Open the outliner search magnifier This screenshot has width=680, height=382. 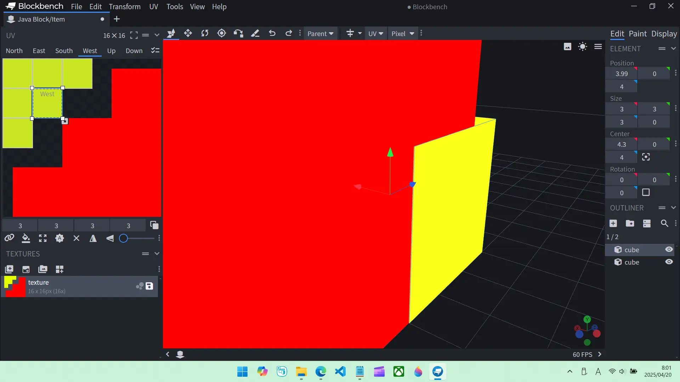(664, 223)
